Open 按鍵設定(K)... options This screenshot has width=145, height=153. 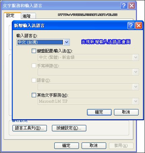pos(69,128)
